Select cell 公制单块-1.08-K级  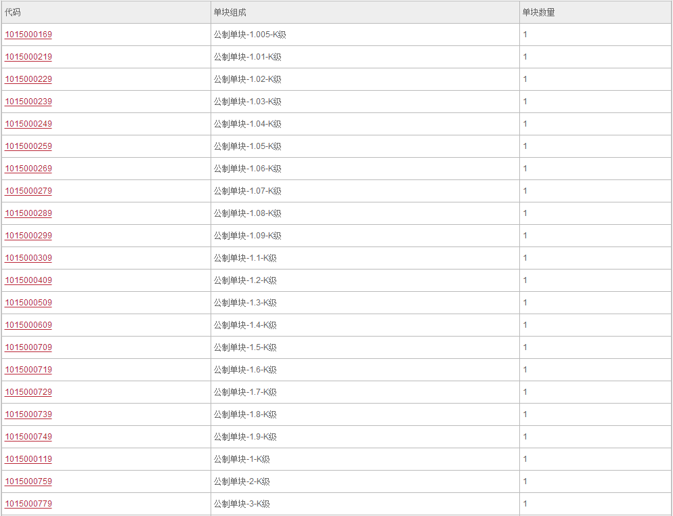click(x=365, y=213)
